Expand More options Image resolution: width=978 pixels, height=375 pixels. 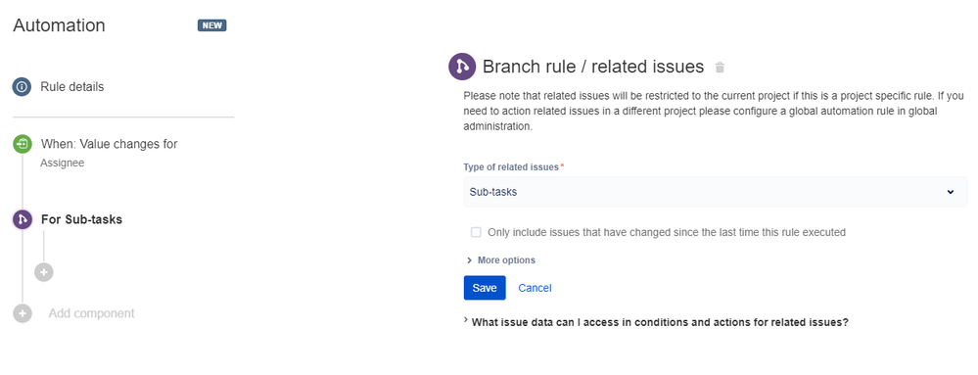501,260
